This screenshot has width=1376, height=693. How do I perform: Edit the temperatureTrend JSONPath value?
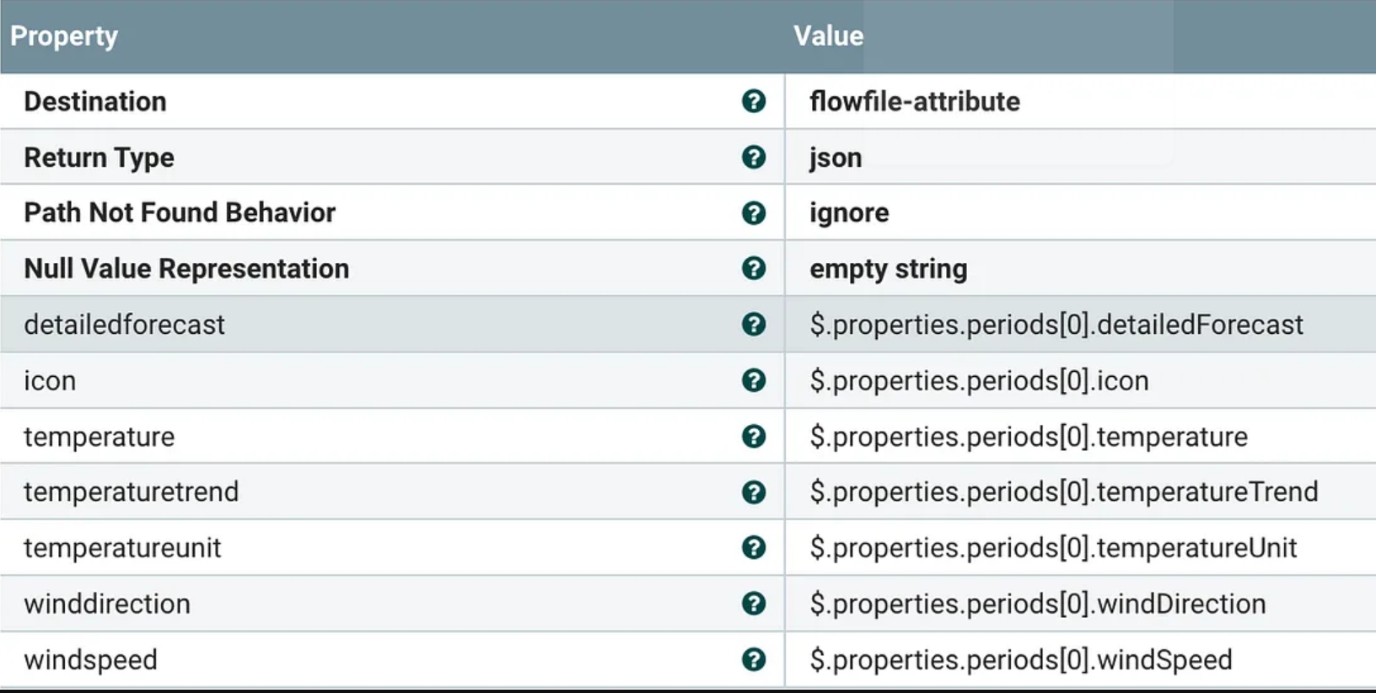tap(1064, 492)
